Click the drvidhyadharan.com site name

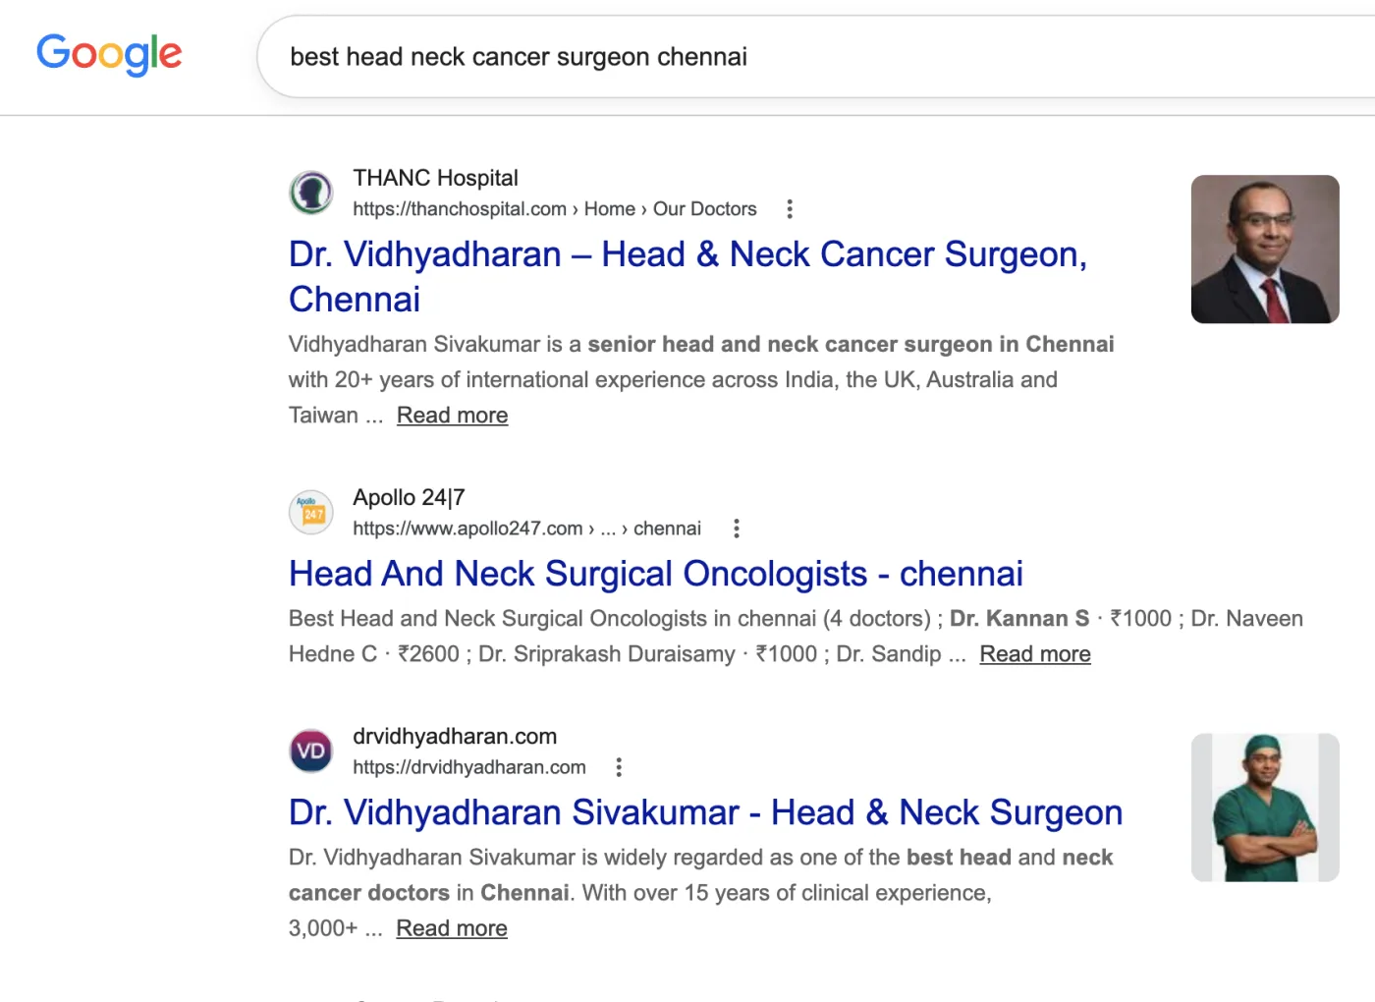tap(455, 736)
